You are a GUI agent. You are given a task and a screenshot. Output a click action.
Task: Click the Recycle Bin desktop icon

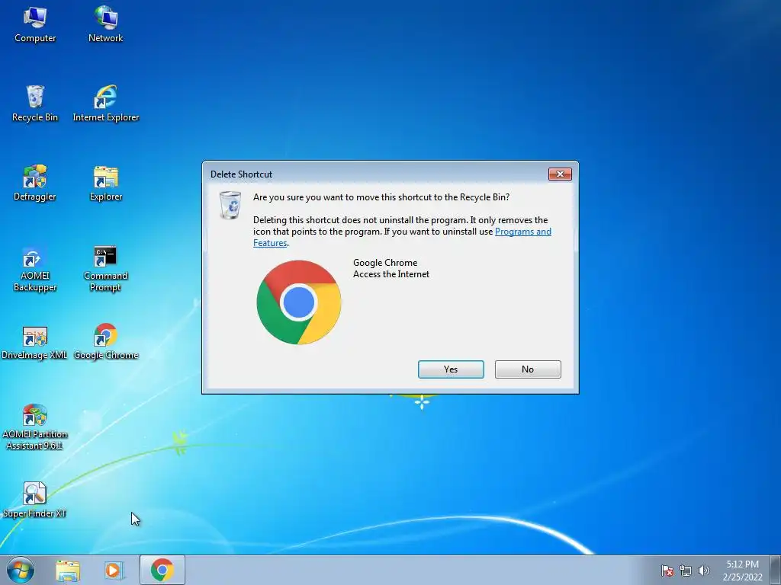[x=35, y=104]
